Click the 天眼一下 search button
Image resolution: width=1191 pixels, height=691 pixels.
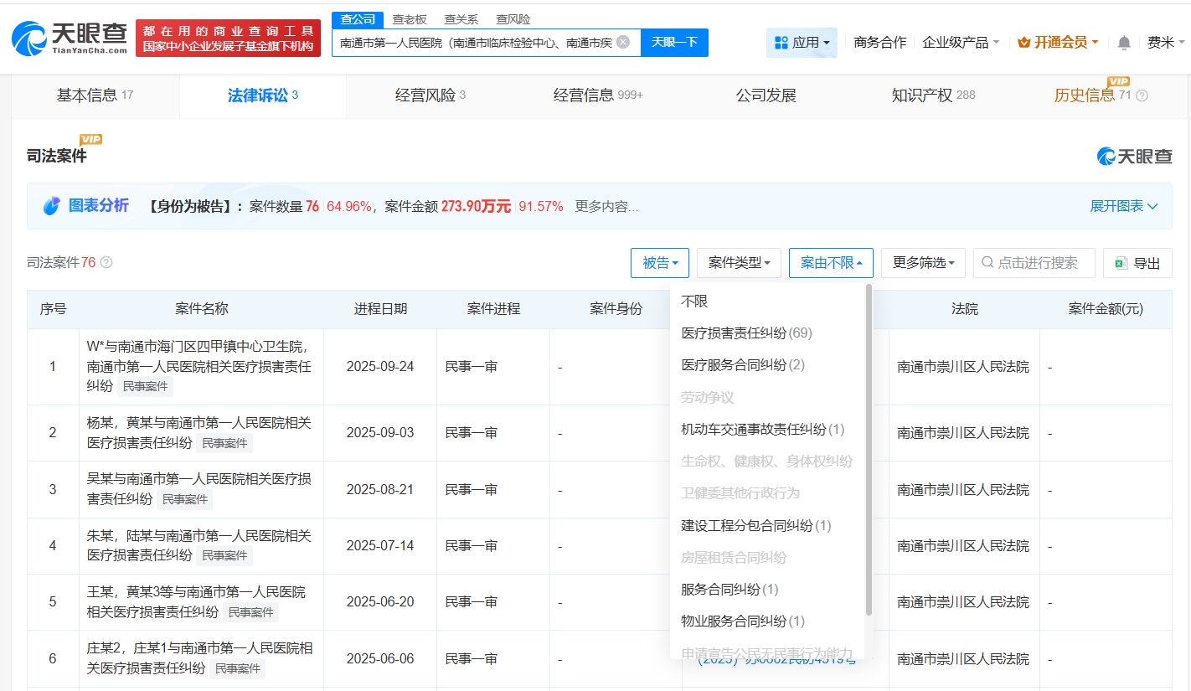click(674, 42)
